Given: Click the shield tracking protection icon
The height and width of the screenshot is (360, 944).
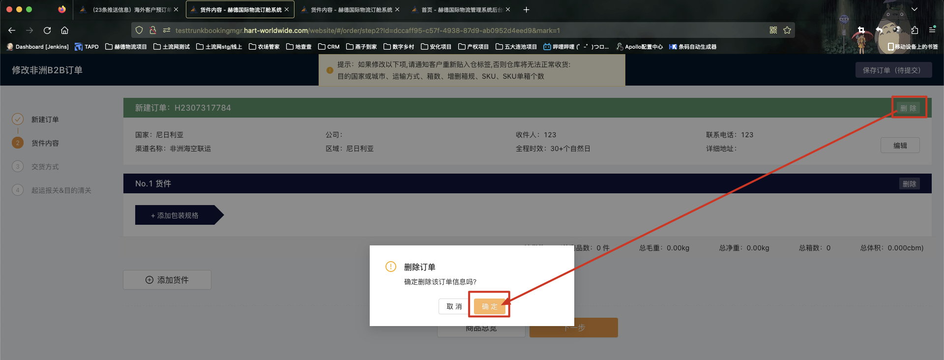Looking at the screenshot, I should click(x=139, y=30).
